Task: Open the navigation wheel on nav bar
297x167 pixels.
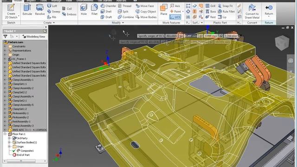Action: point(291,61)
